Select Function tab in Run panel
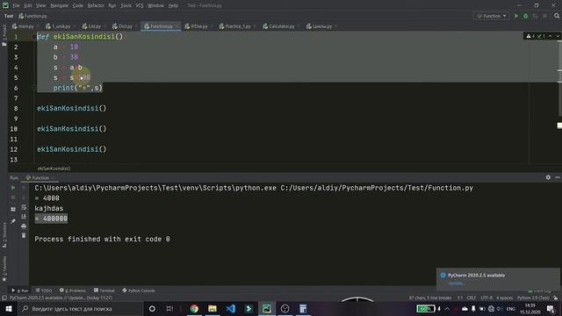Image resolution: width=562 pixels, height=316 pixels. 40,177
